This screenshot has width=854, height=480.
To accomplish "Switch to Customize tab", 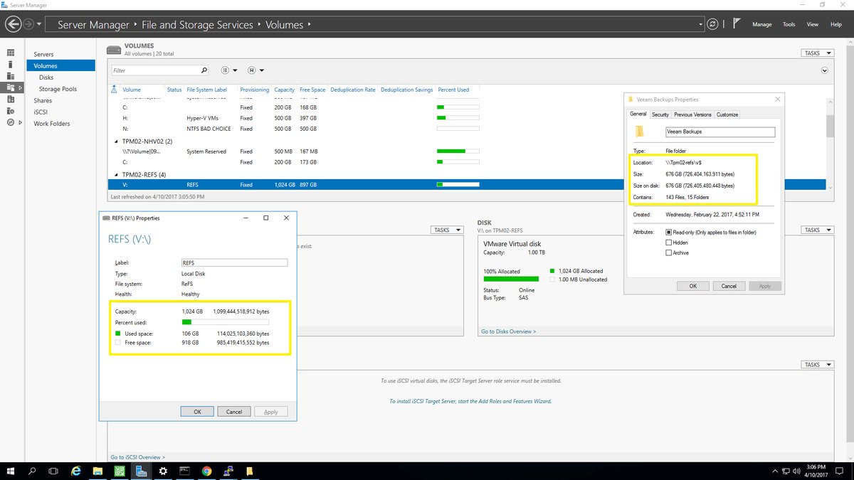I will 727,114.
